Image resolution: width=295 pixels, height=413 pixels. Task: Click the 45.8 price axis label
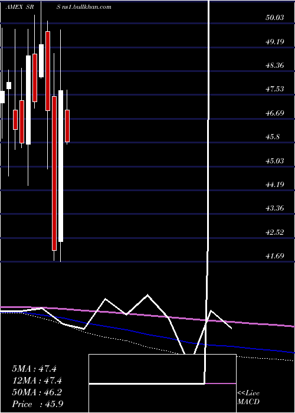pos(273,137)
